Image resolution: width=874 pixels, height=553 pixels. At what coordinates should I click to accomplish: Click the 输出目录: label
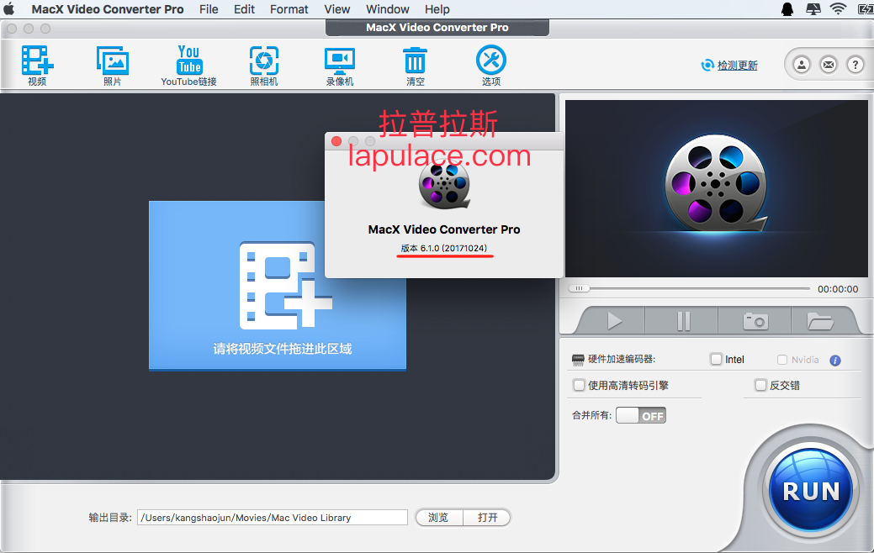point(110,518)
